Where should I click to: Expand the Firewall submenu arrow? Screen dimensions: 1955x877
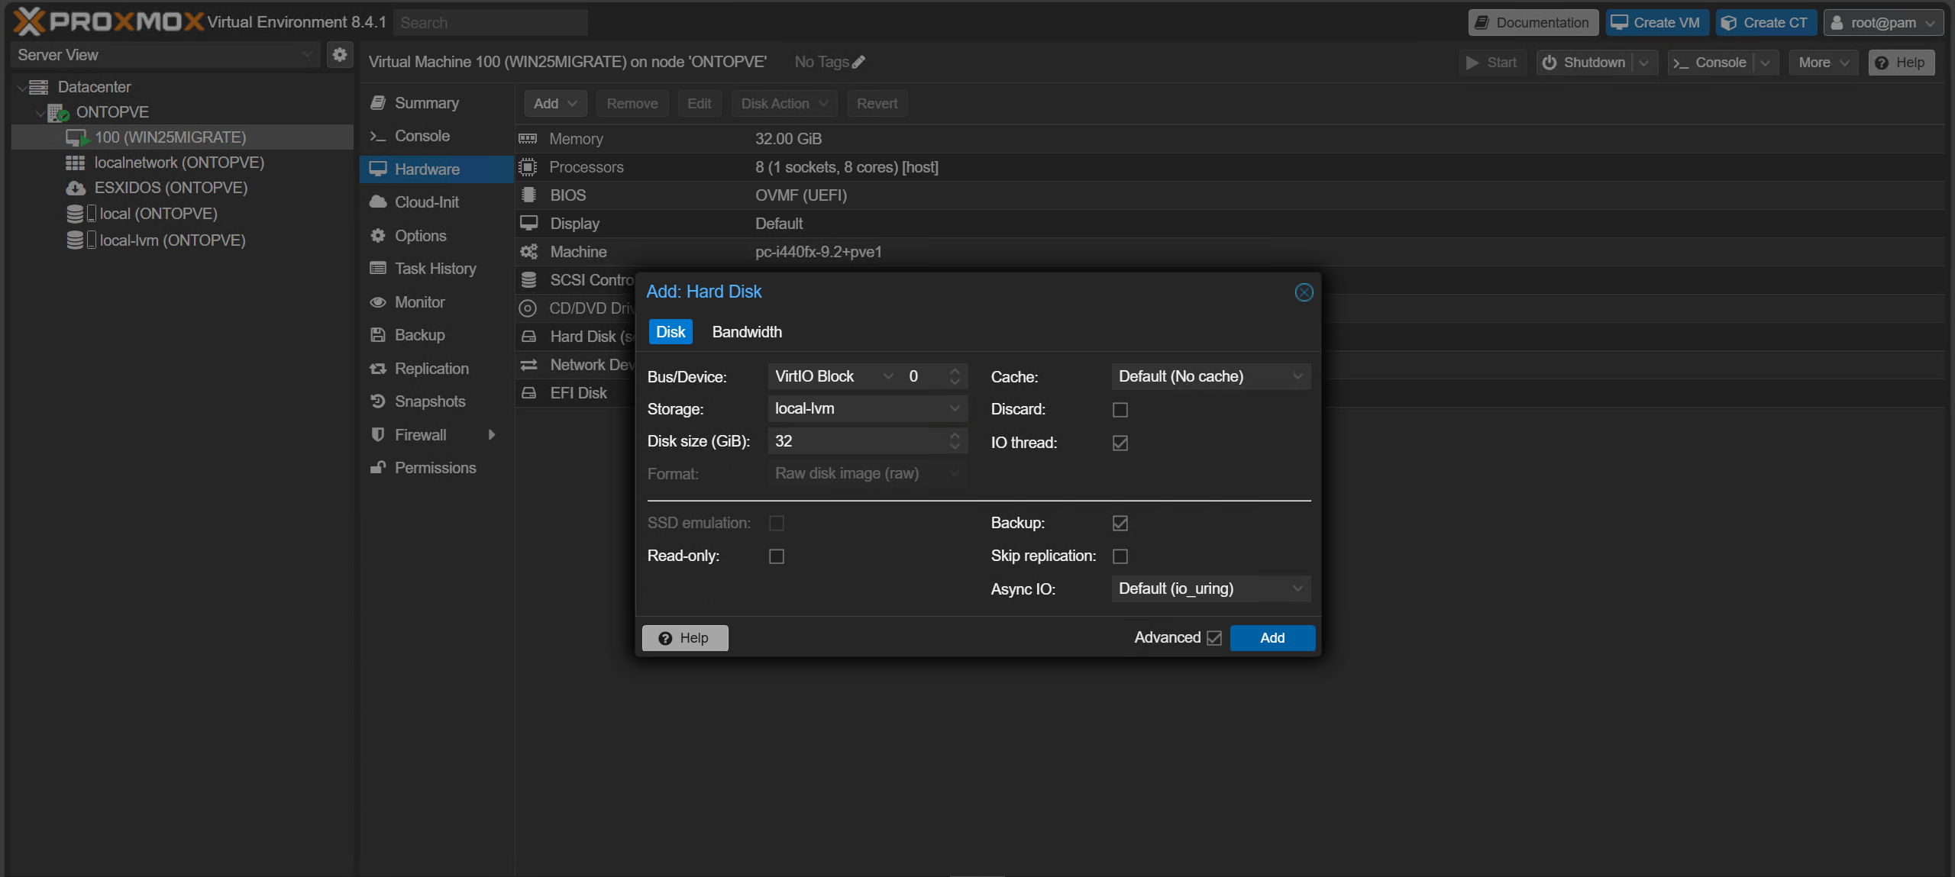tap(491, 434)
